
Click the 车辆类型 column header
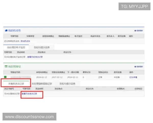[30, 36]
